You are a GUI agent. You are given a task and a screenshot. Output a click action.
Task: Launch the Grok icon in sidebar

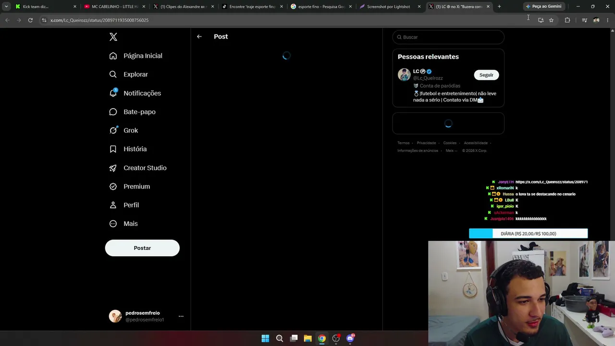pyautogui.click(x=113, y=130)
